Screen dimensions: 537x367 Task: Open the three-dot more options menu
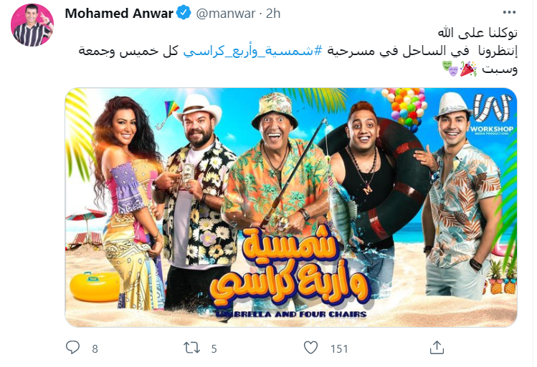click(x=509, y=13)
